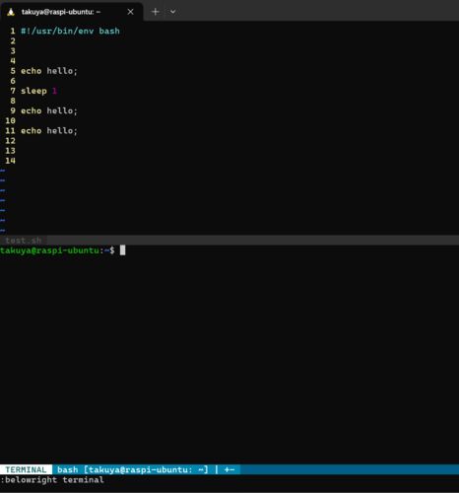Open a new terminal tab
Screen dimensions: 459x493
[x=156, y=12]
